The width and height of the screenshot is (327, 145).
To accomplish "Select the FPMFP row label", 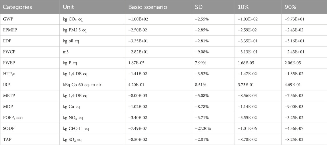I will (11, 30).
